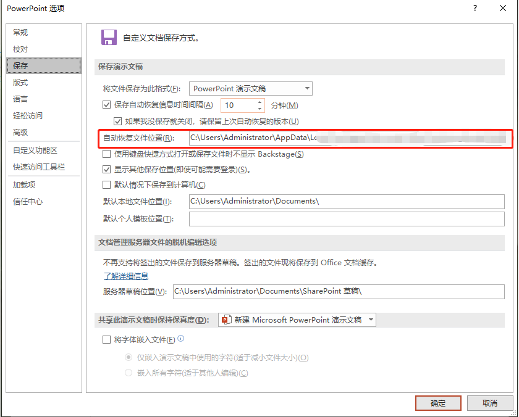Screen dimensions: 519x417
Task: Click the info icon beside 将字体嵌入文件
Action: [180, 339]
